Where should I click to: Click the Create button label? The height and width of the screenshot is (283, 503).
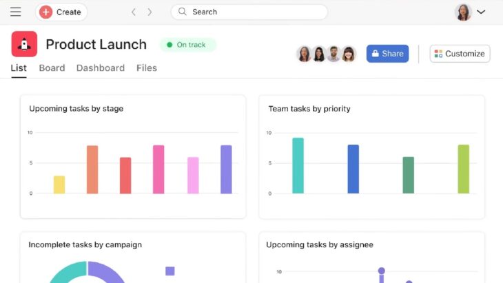coord(69,12)
